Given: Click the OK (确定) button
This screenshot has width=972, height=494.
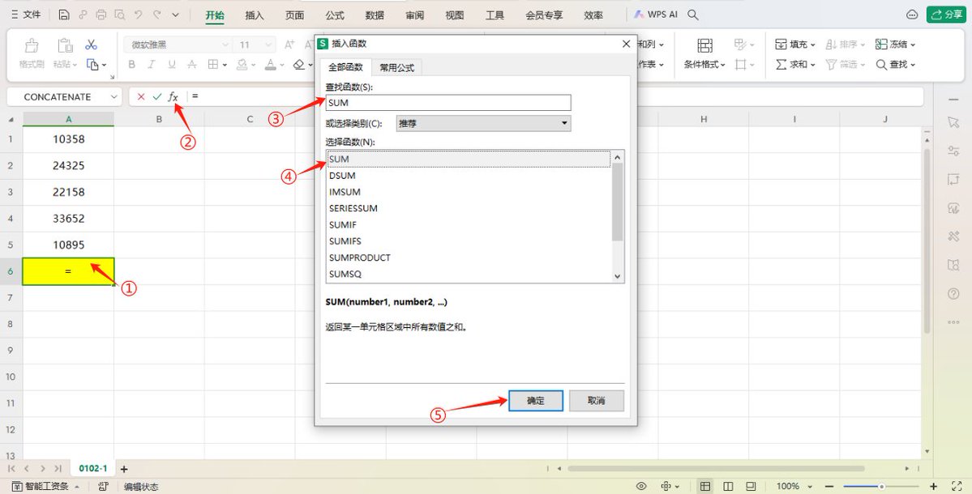Looking at the screenshot, I should [536, 401].
